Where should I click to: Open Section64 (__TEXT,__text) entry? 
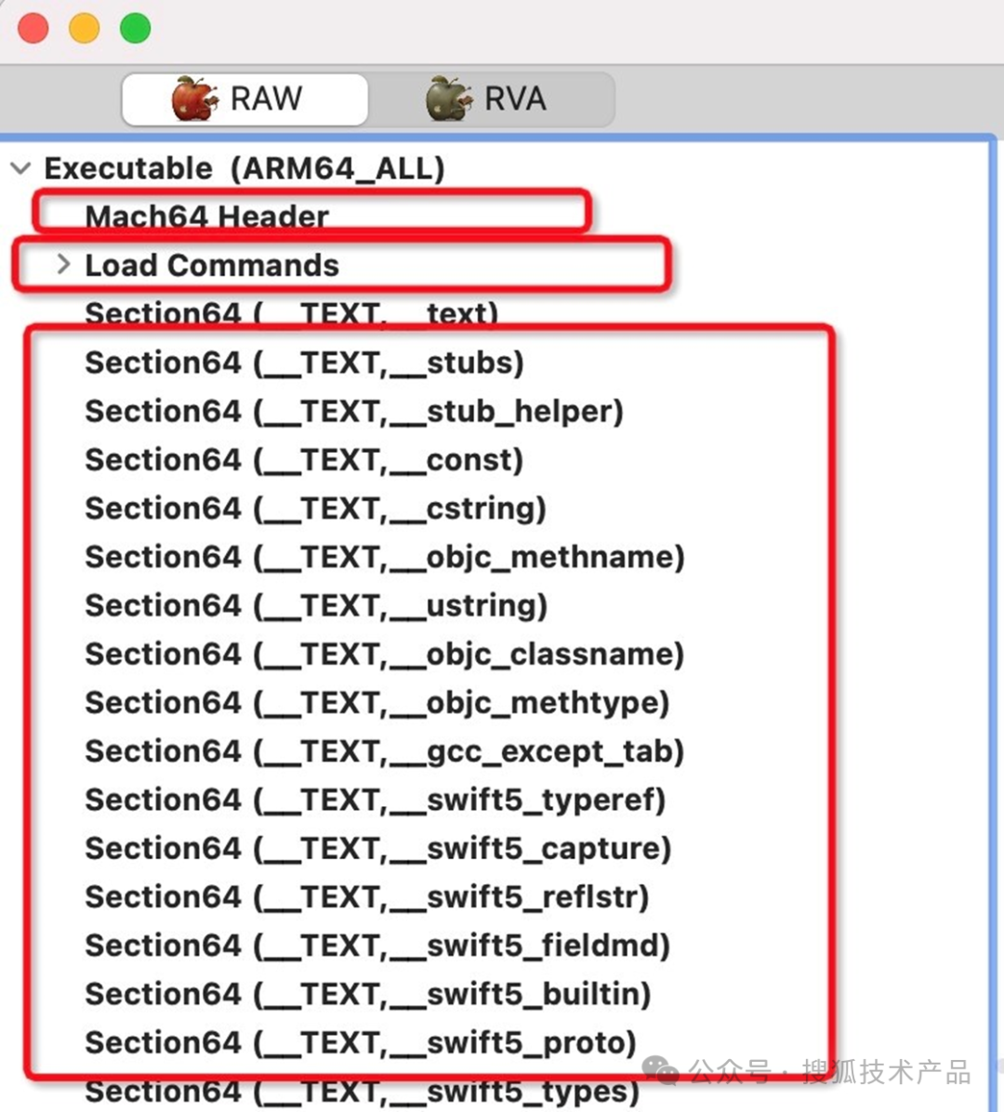[291, 314]
